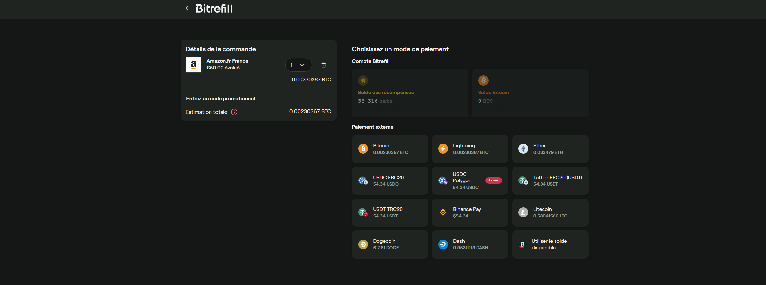Click the USDC ERC20 coin icon
766x285 pixels.
click(363, 180)
